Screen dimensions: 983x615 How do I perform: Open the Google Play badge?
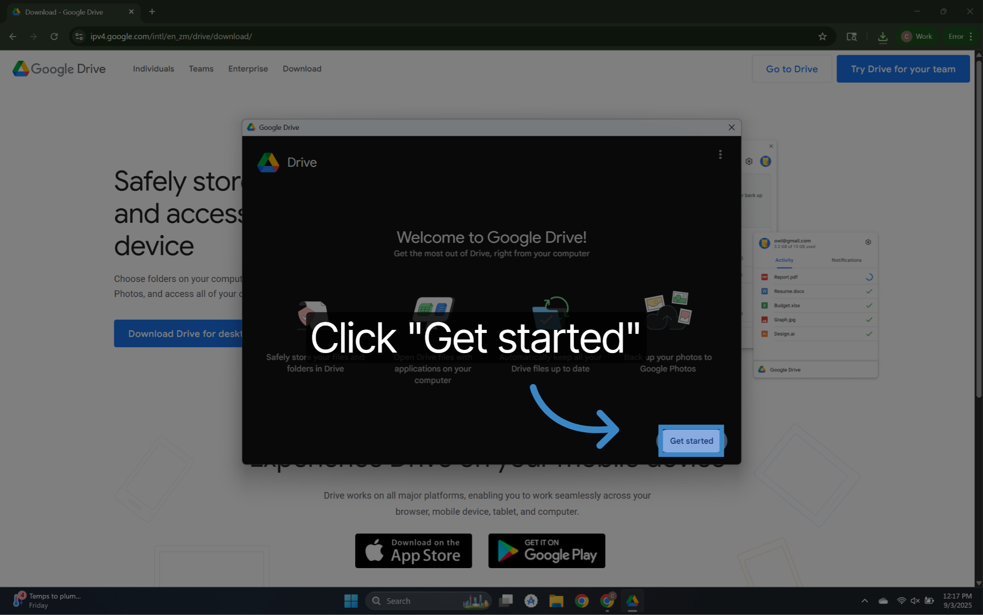(546, 551)
